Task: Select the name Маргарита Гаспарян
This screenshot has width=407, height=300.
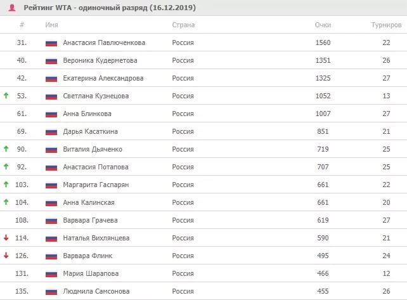Action: [96, 185]
